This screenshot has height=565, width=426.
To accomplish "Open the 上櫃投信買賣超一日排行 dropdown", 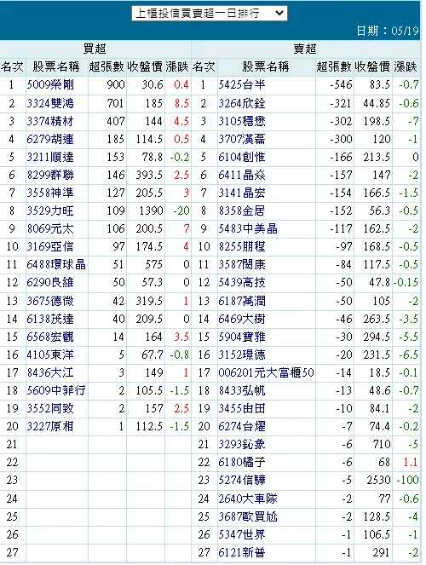I will point(210,14).
